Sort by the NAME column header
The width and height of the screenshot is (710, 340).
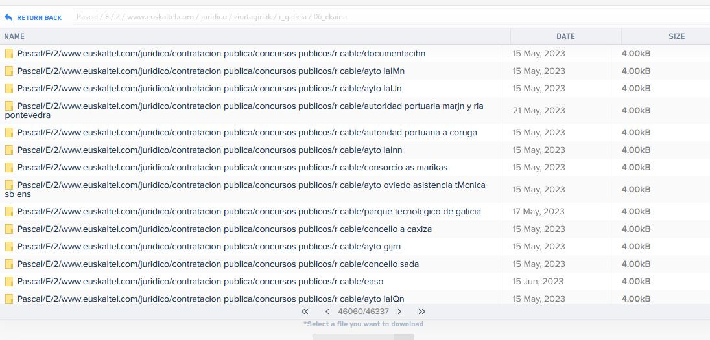tap(14, 36)
